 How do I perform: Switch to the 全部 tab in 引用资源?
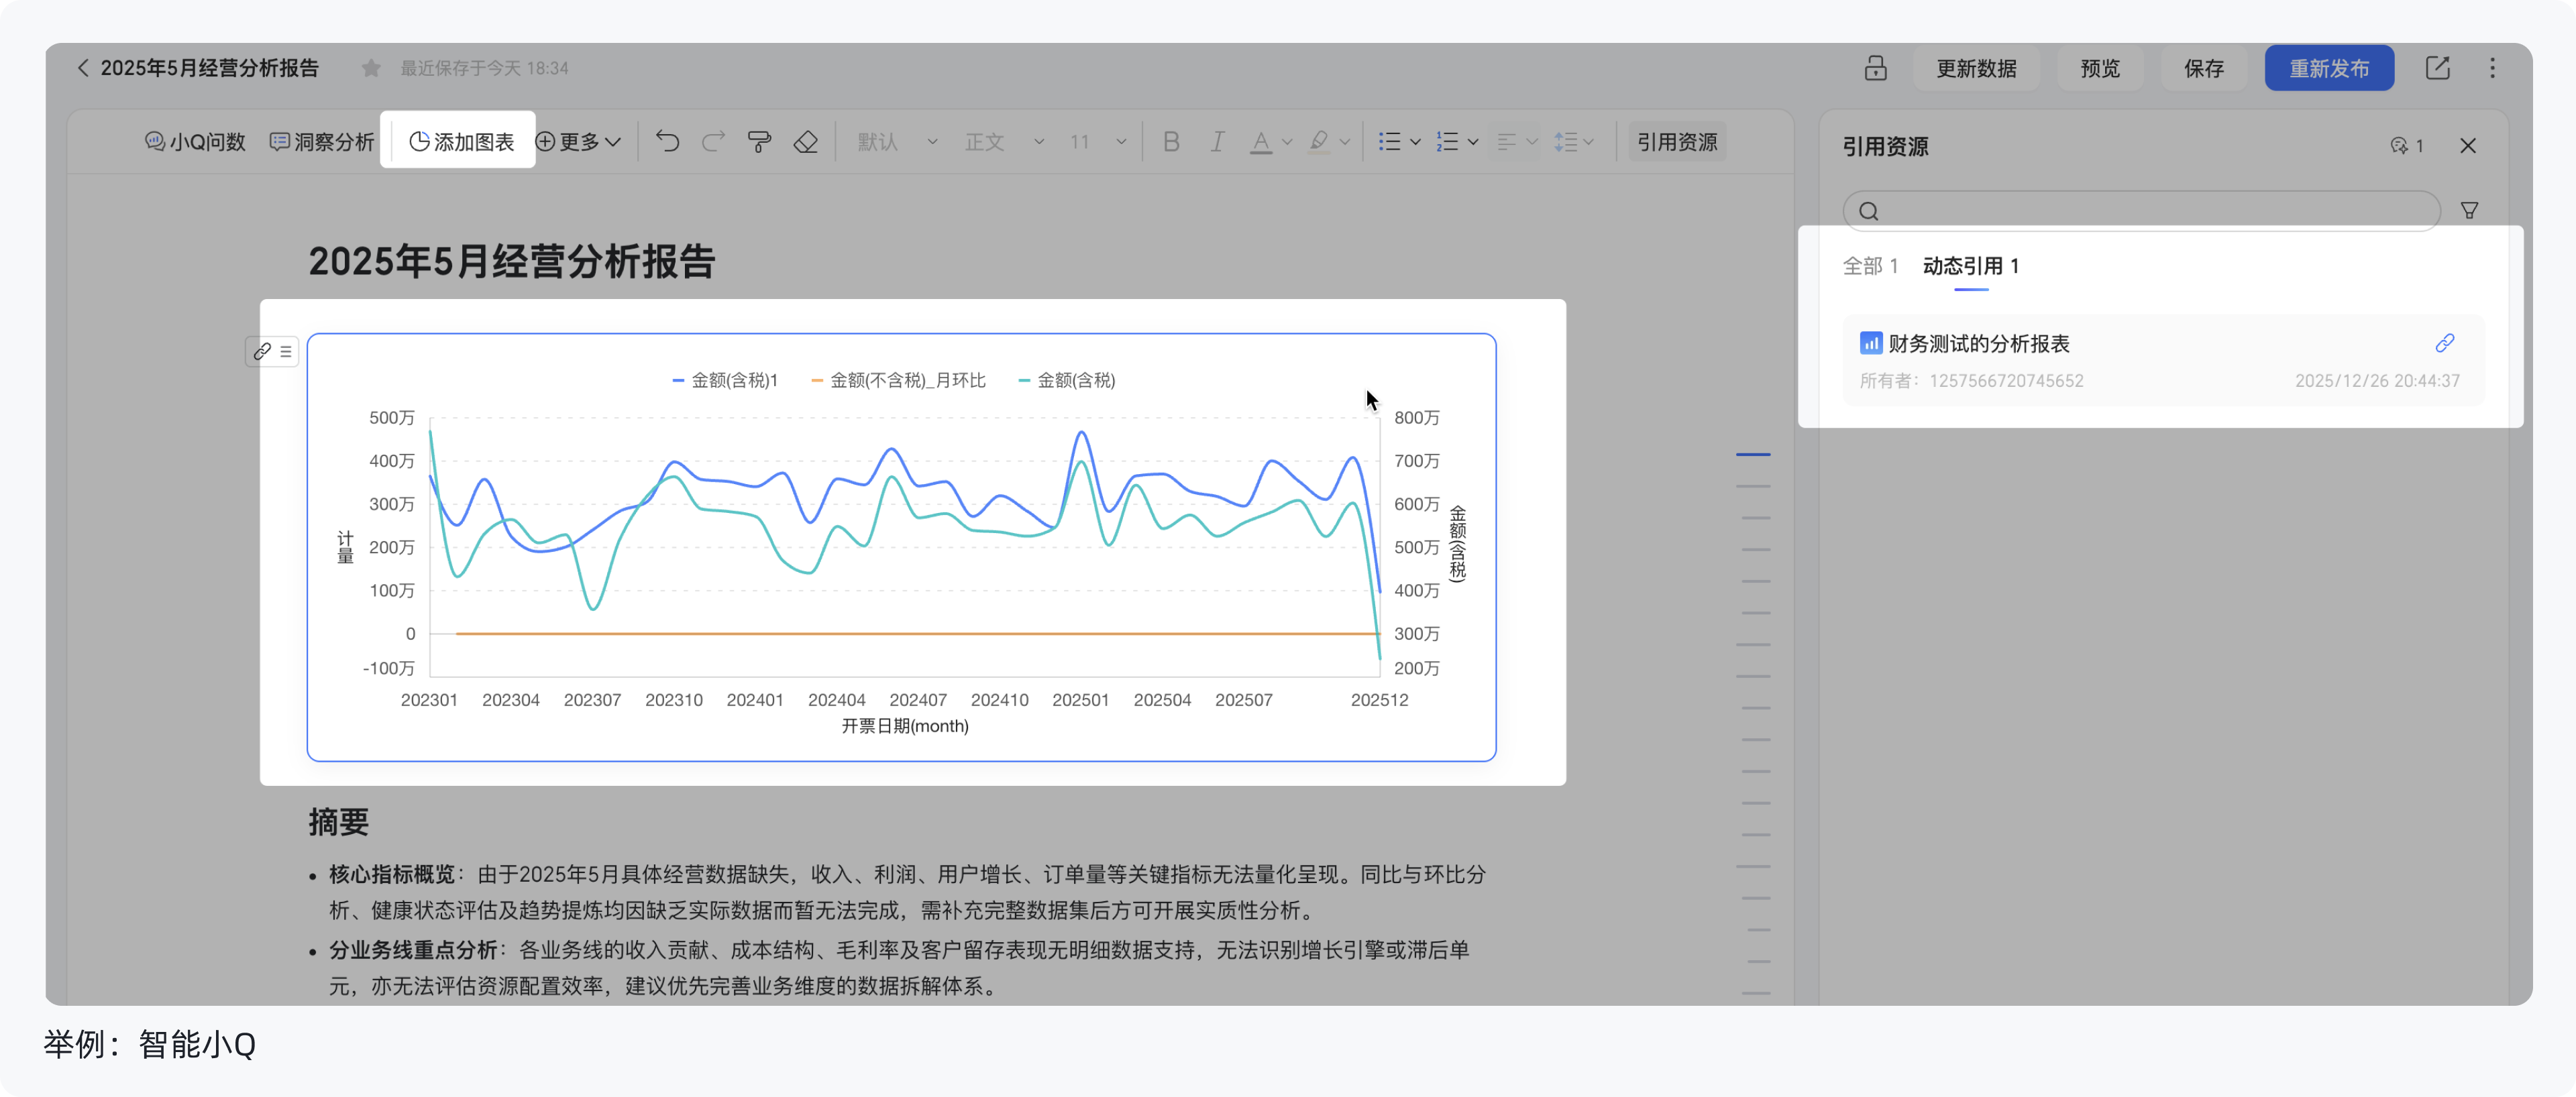click(x=1869, y=266)
